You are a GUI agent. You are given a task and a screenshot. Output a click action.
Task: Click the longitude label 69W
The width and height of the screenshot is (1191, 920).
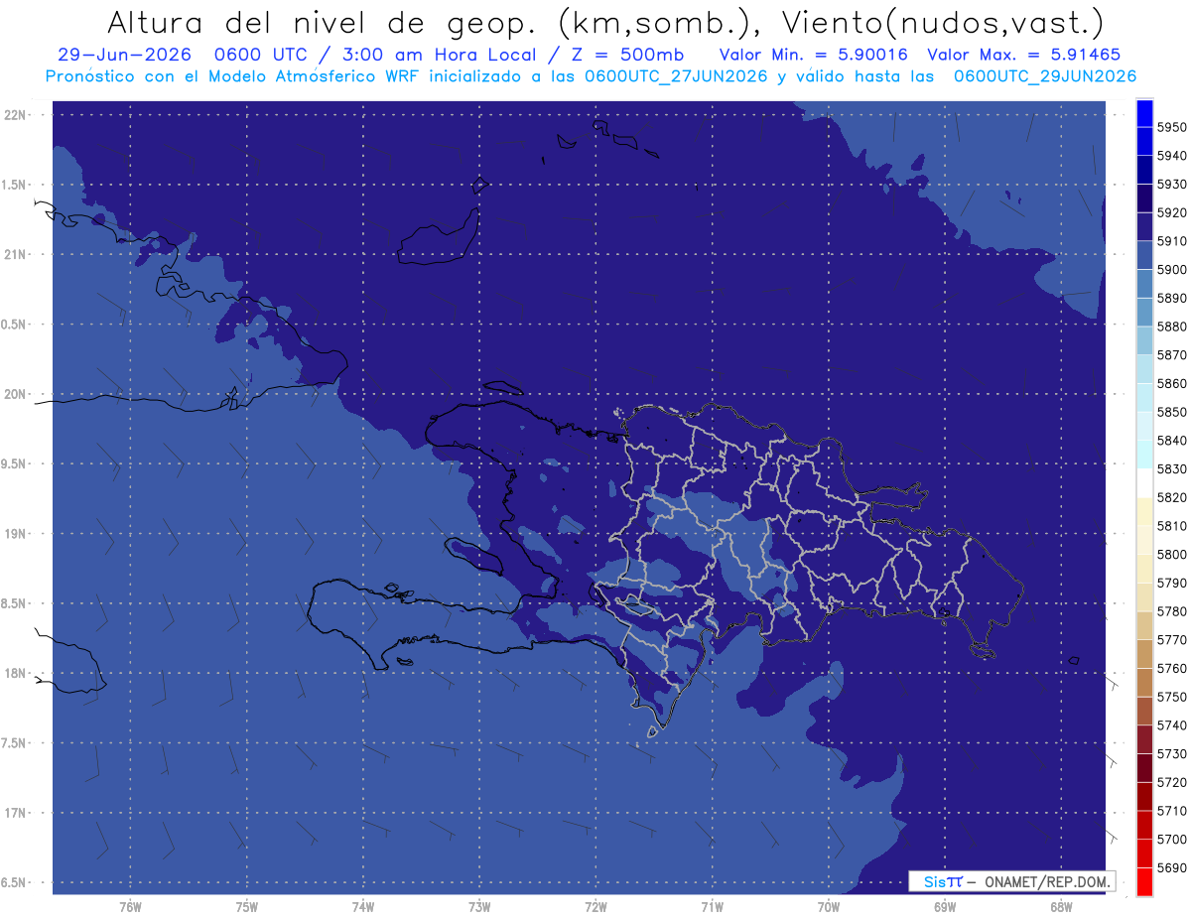click(945, 907)
